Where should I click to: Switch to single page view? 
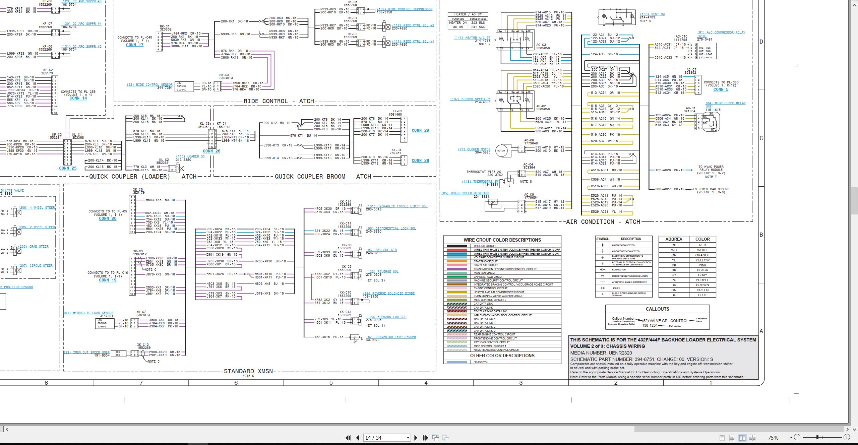(722, 438)
